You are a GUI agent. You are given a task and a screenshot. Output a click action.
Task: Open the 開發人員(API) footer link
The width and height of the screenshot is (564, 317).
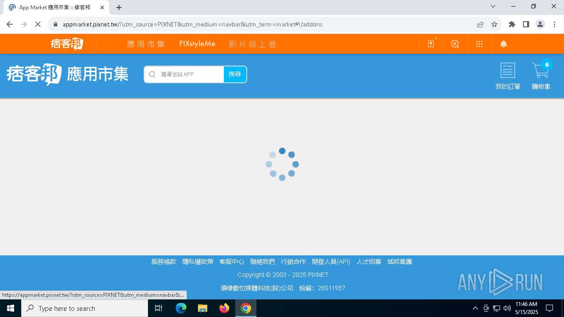[x=331, y=262]
